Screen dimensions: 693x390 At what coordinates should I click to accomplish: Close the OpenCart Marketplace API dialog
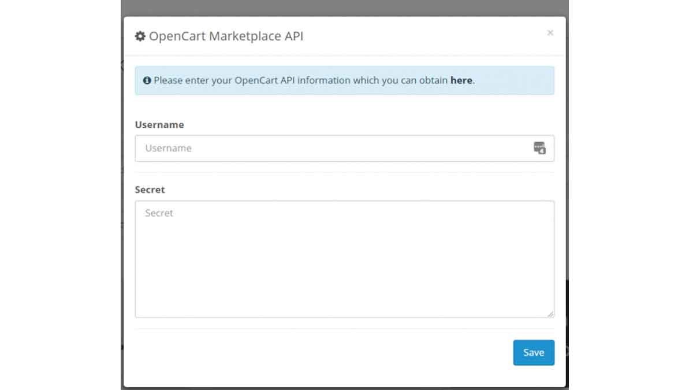point(550,33)
